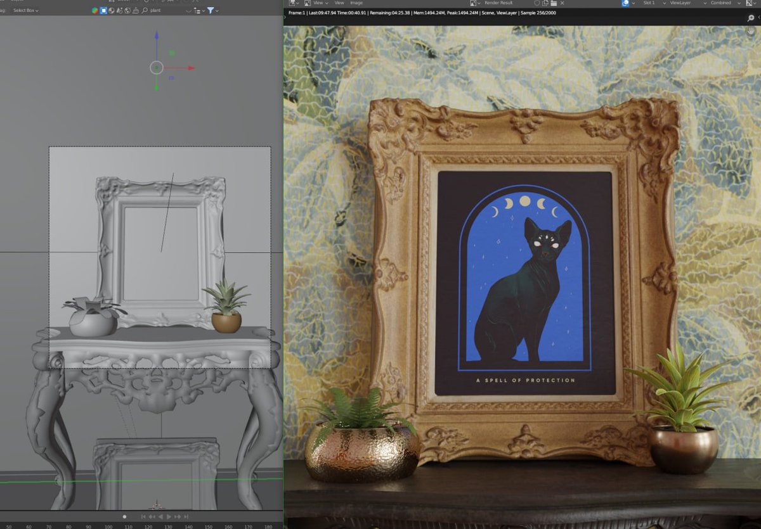
Task: Open the image editor type dropdown icon
Action: tap(292, 3)
